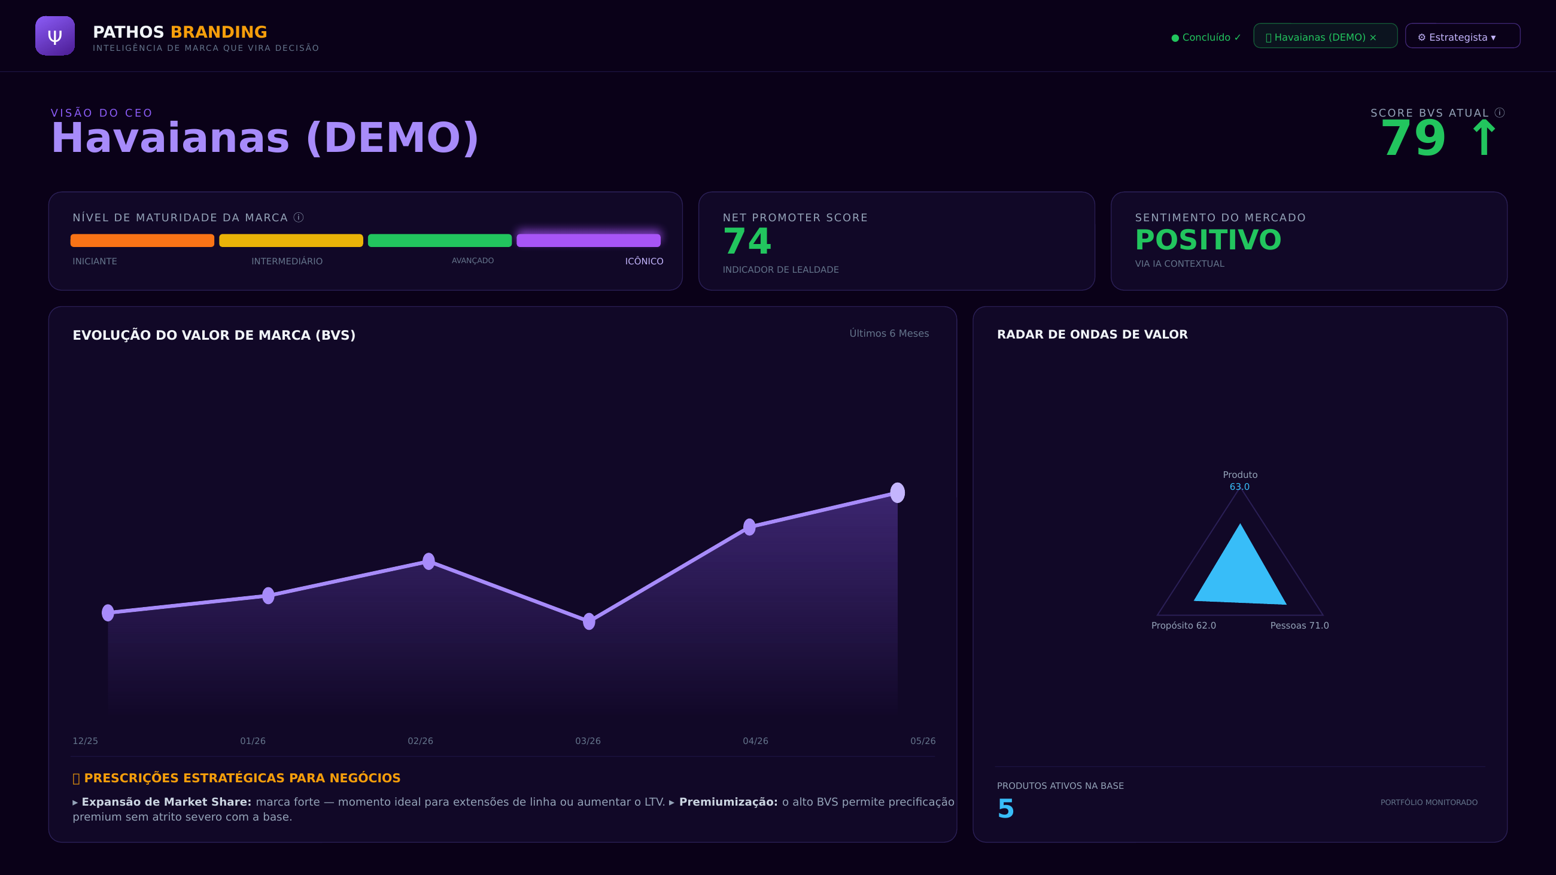Click the 01/26 data point on BVS chart
This screenshot has width=1556, height=875.
[x=268, y=596]
